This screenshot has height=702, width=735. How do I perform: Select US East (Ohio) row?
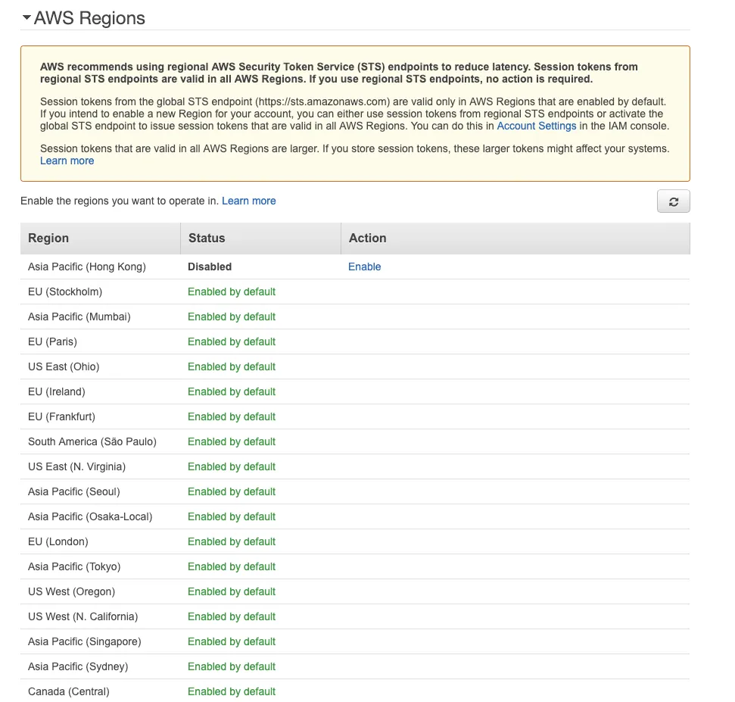(x=355, y=367)
